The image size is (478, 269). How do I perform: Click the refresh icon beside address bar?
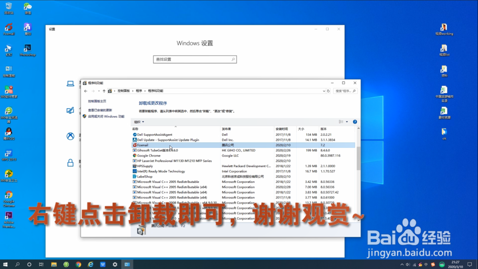pyautogui.click(x=328, y=91)
